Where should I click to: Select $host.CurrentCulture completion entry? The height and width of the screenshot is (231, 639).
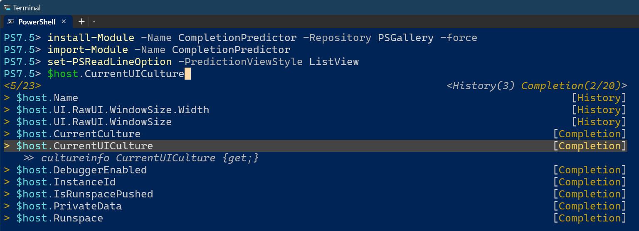[78, 134]
